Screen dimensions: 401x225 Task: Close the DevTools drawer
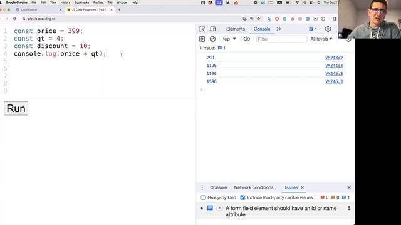(349, 187)
